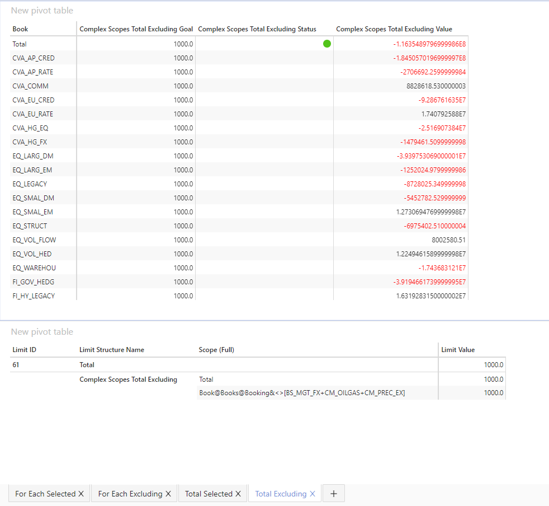Close the For Each Excluding tab

pos(167,494)
